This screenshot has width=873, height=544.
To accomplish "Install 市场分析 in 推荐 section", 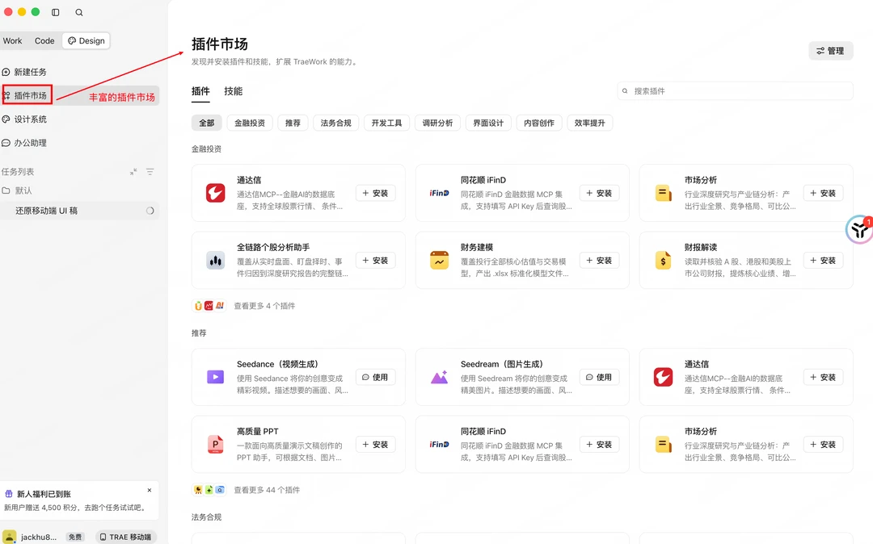I will (824, 444).
